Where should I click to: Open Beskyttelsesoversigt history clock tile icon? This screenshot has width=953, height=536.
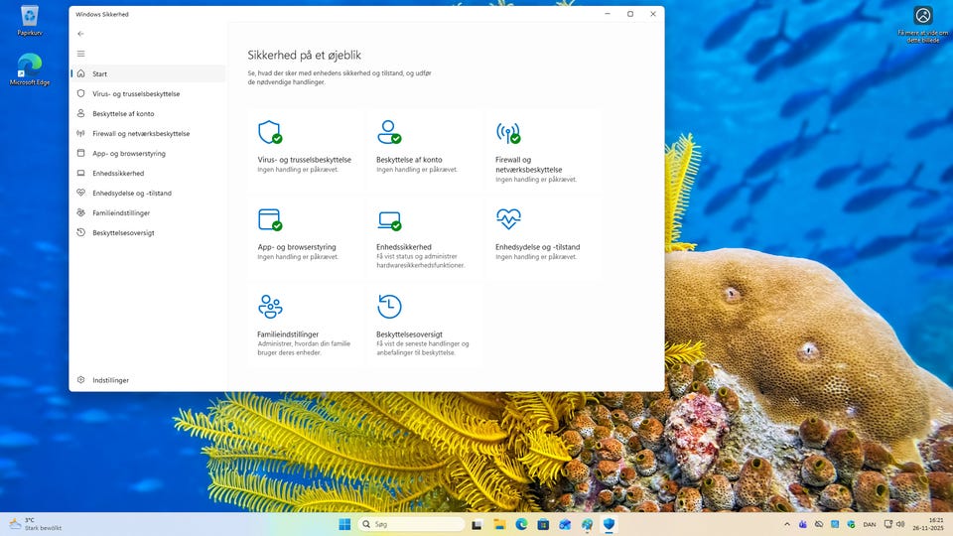tap(388, 306)
